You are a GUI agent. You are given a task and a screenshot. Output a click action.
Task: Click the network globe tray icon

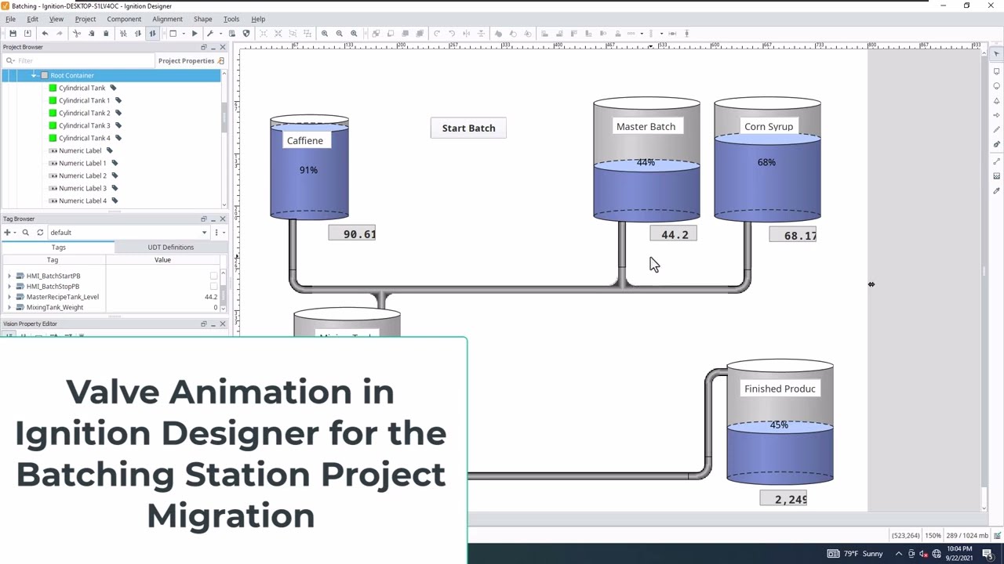[x=936, y=554]
